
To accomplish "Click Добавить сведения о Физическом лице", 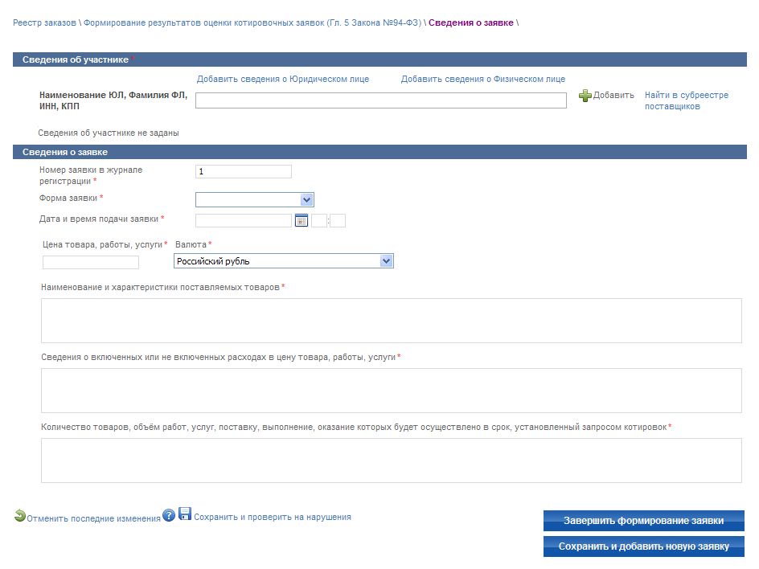I will coord(483,79).
